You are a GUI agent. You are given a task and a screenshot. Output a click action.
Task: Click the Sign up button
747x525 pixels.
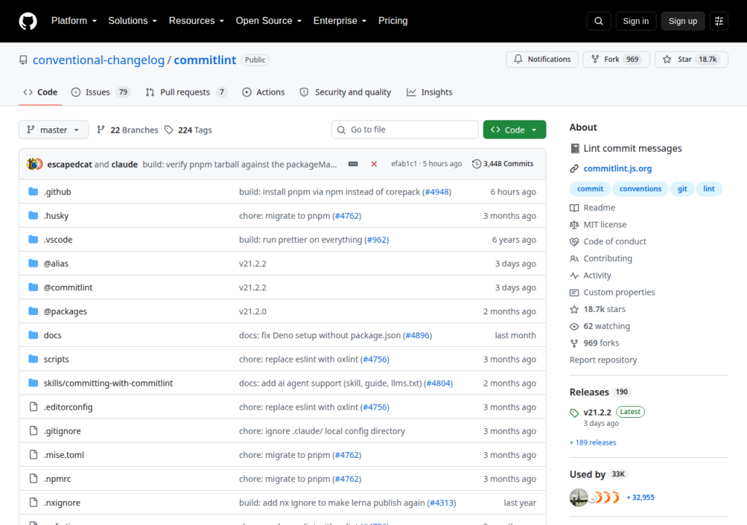[682, 21]
